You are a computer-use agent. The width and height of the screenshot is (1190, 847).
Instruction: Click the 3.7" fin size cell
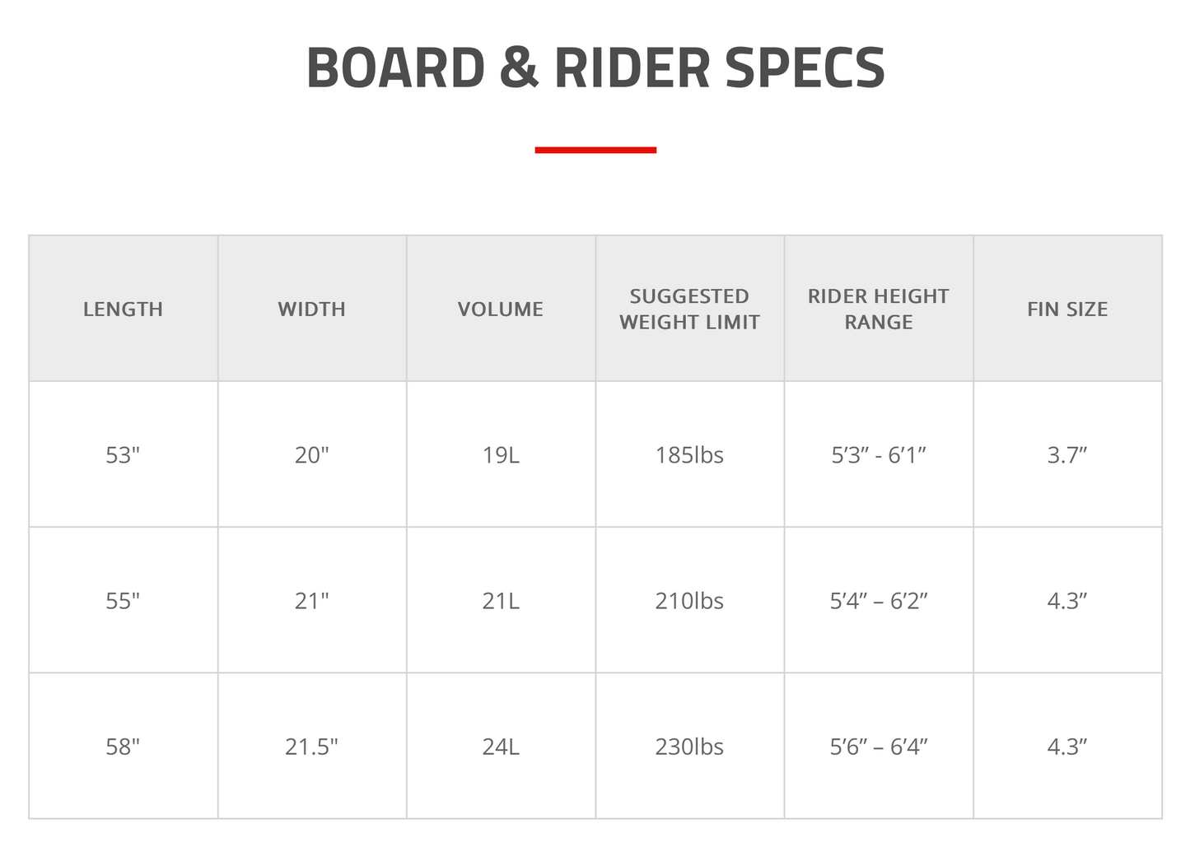[x=1067, y=455]
